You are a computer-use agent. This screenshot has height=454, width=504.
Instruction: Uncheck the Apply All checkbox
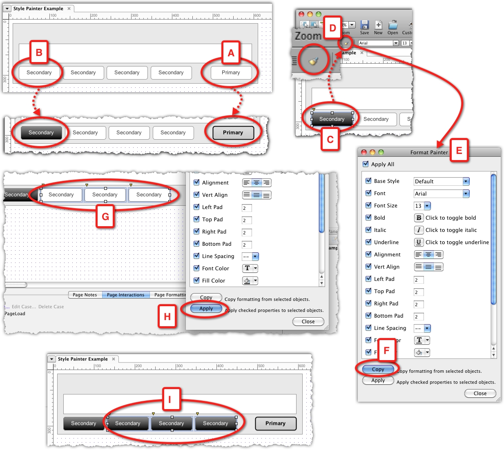click(x=366, y=164)
